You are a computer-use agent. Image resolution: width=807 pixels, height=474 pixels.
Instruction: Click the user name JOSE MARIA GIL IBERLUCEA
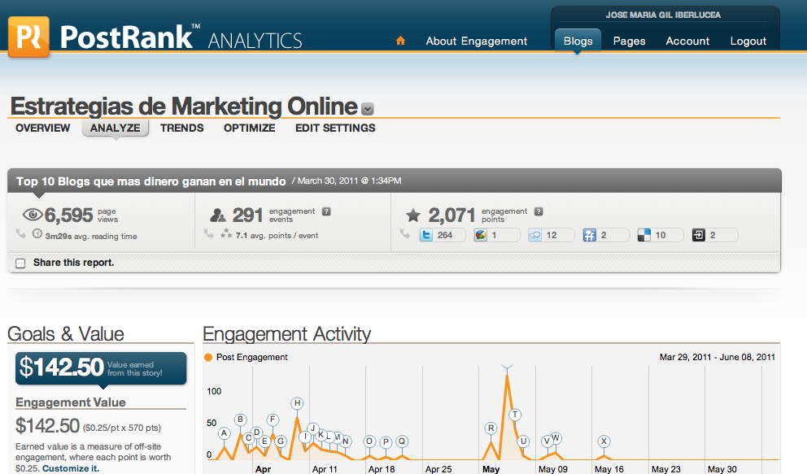(663, 15)
